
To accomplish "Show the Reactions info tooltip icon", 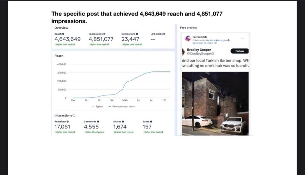I will pyautogui.click(x=68, y=122).
